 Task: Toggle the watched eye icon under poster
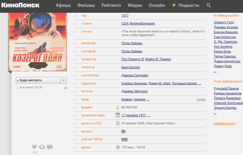pyautogui.click(x=42, y=147)
